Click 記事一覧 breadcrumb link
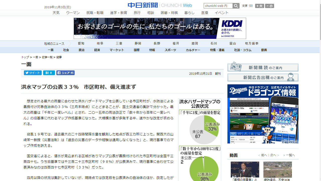This screenshot has height=181, width=321. [x=47, y=57]
